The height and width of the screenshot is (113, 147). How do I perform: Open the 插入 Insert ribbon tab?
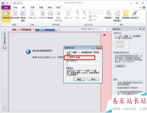point(24,8)
